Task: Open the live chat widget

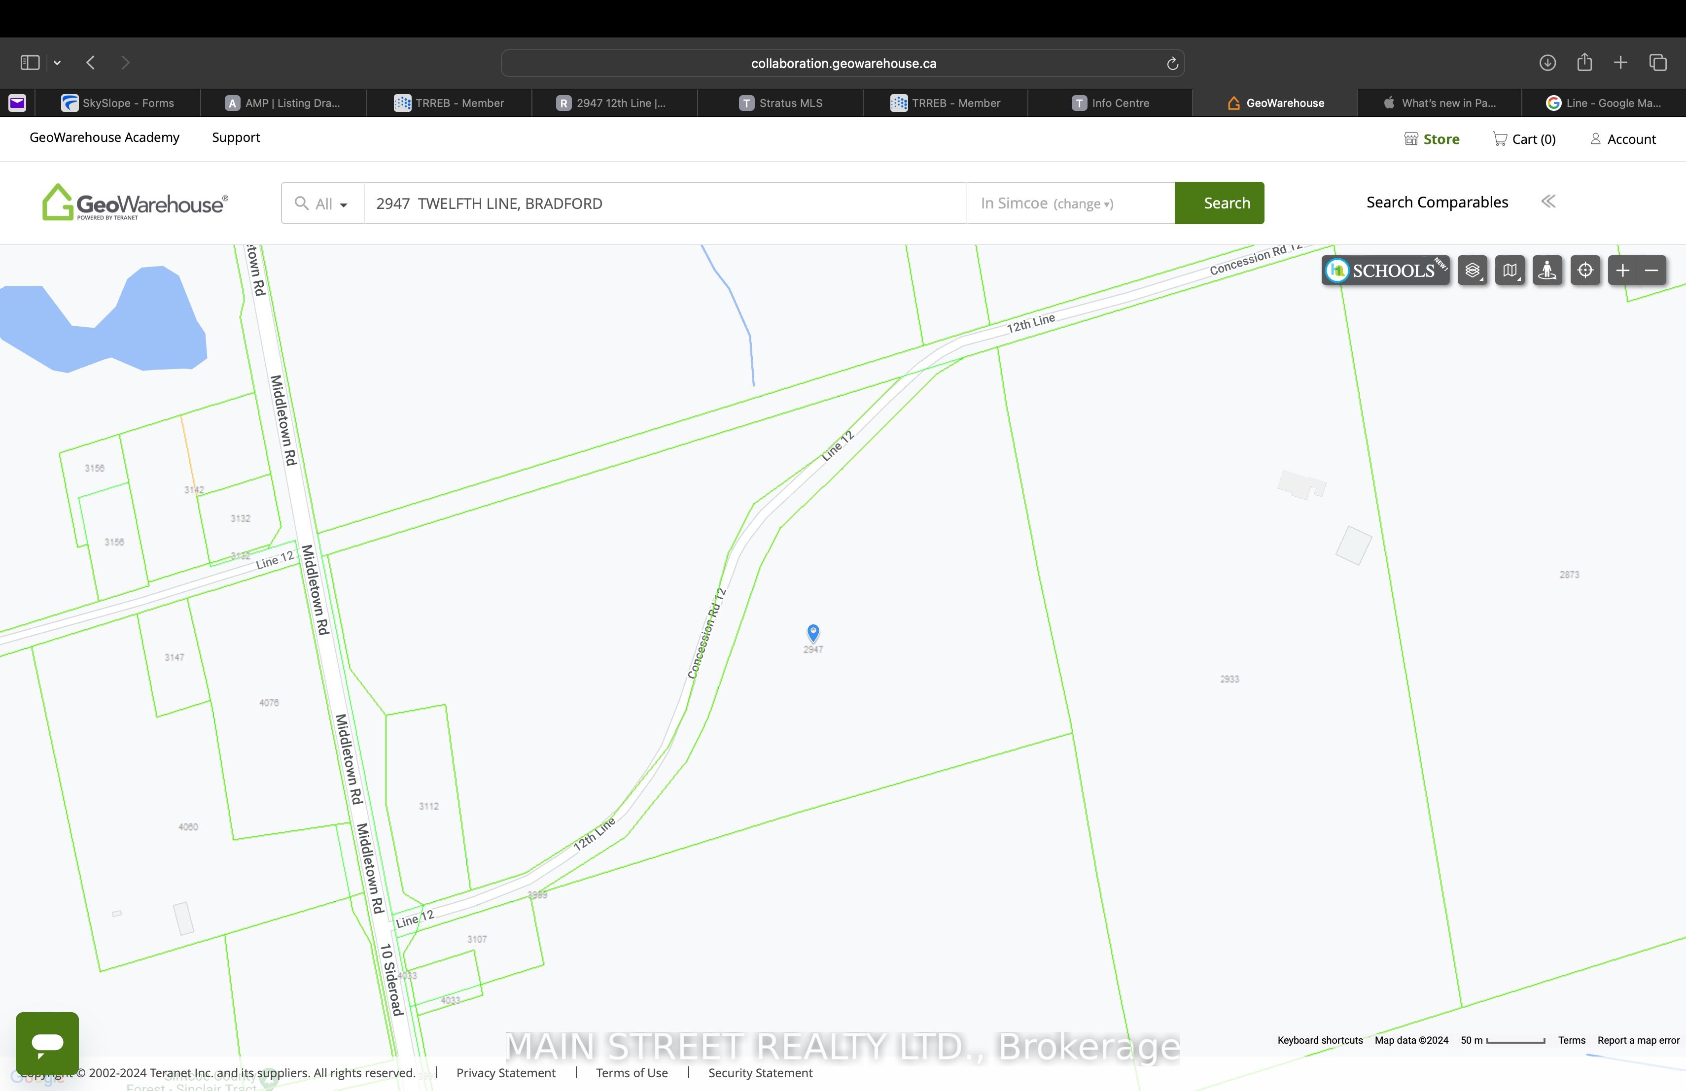Action: pyautogui.click(x=47, y=1043)
